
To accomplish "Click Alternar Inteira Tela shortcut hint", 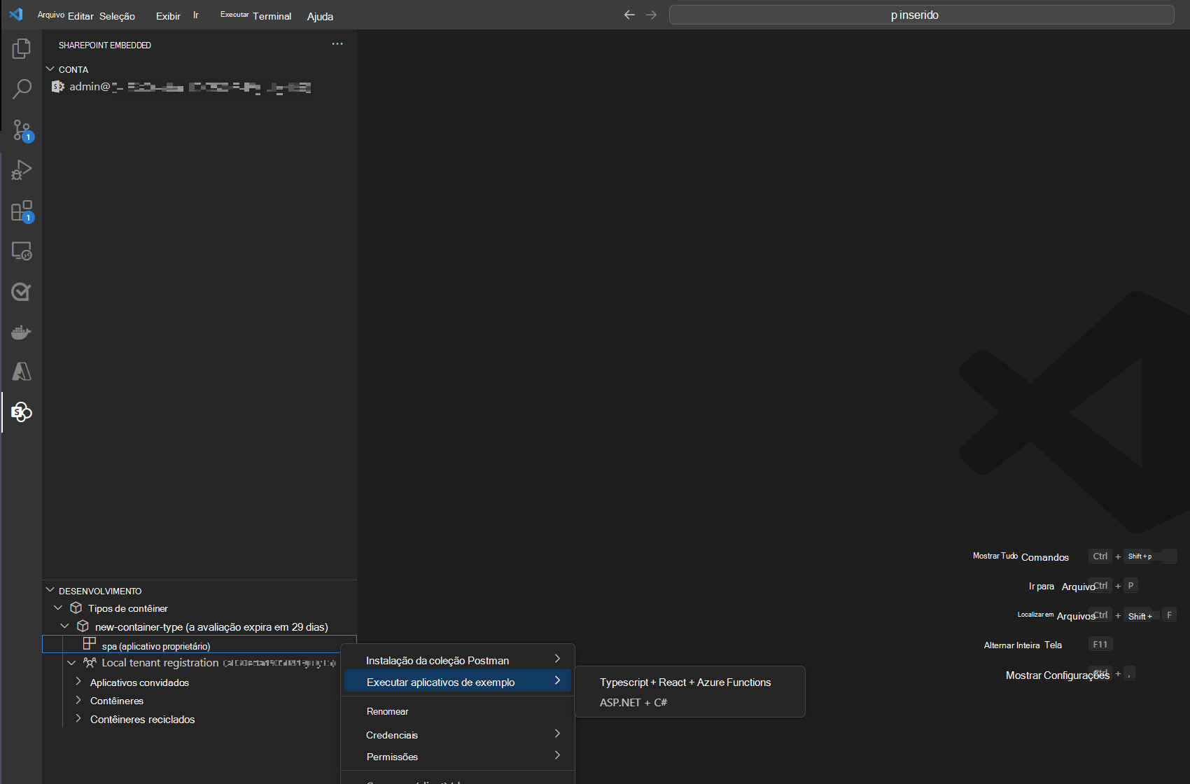I will 1023,645.
